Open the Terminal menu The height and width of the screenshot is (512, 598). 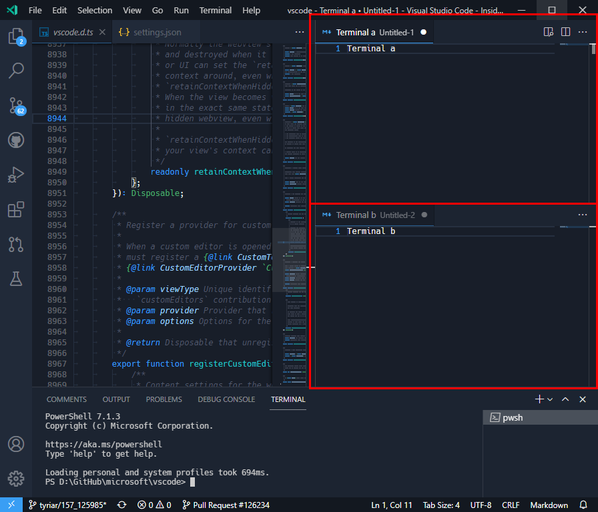point(215,10)
